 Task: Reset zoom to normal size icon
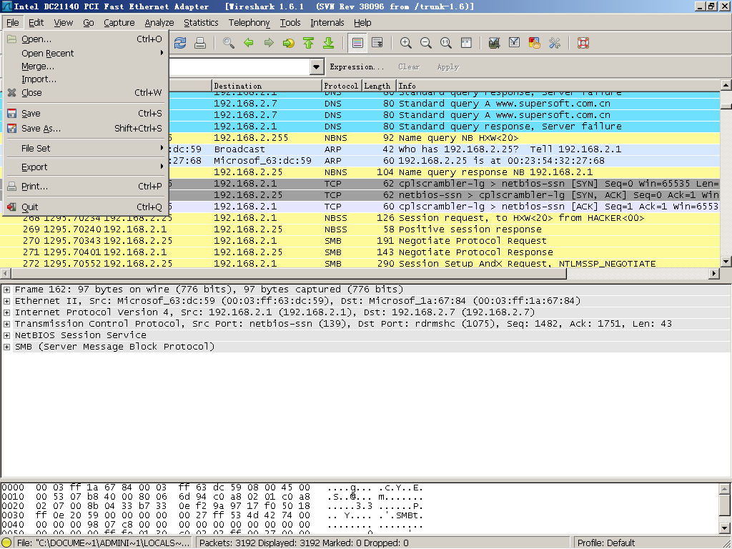click(446, 43)
